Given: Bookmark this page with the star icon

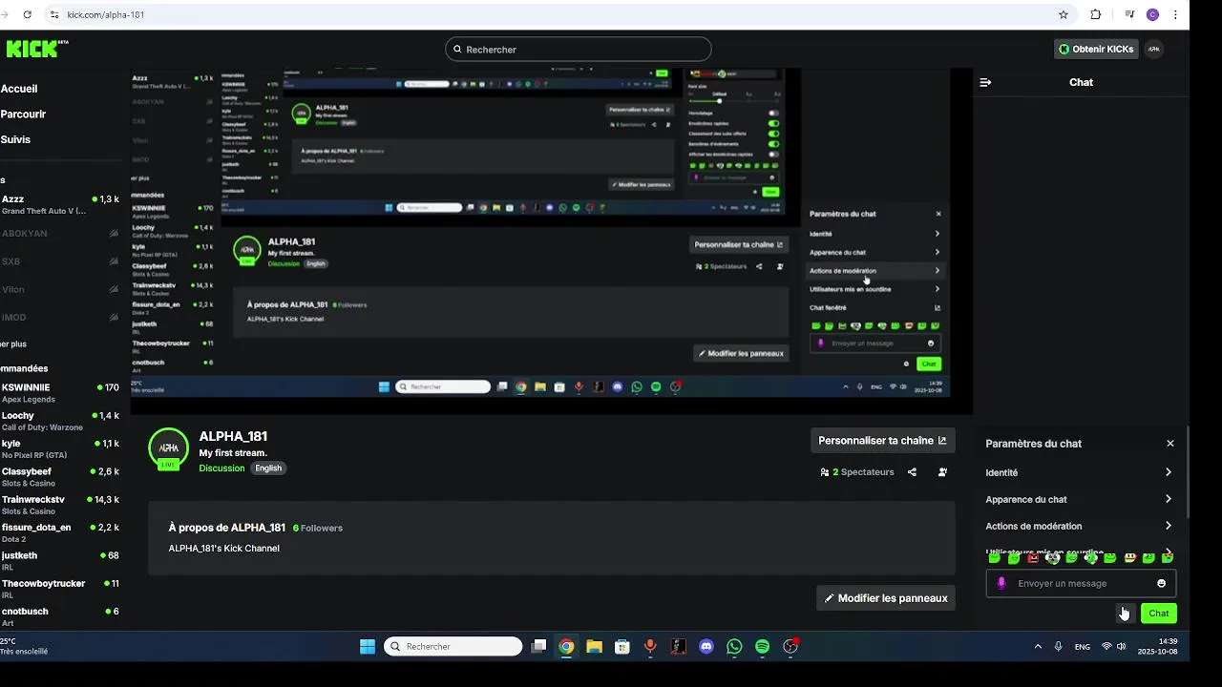Looking at the screenshot, I should pos(1064,14).
